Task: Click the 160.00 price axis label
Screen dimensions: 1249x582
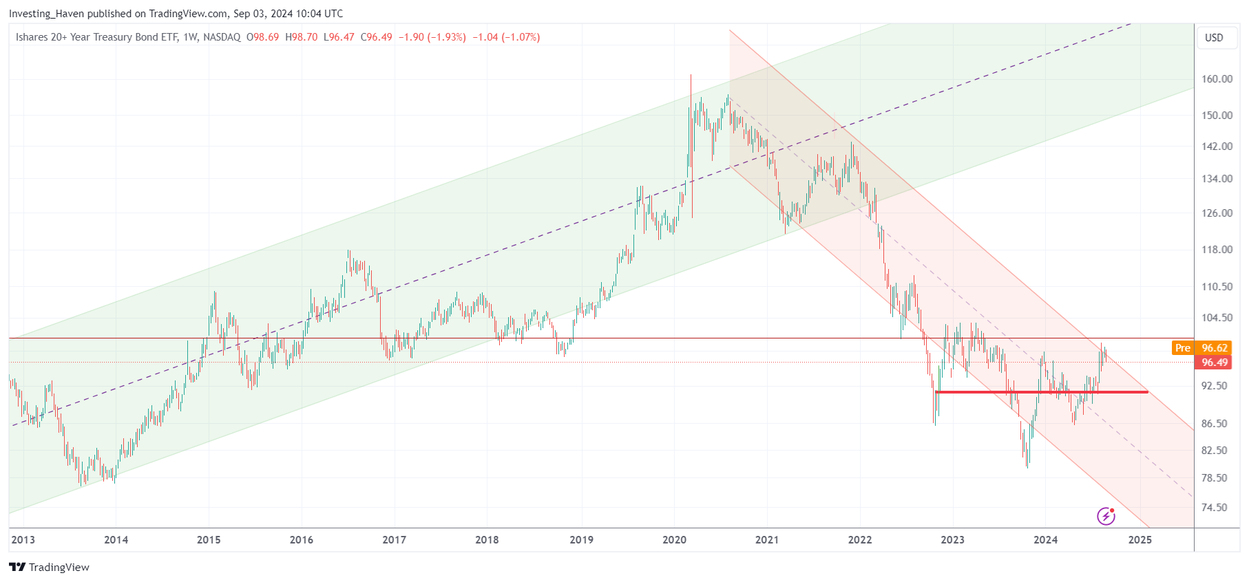Action: [x=1217, y=79]
